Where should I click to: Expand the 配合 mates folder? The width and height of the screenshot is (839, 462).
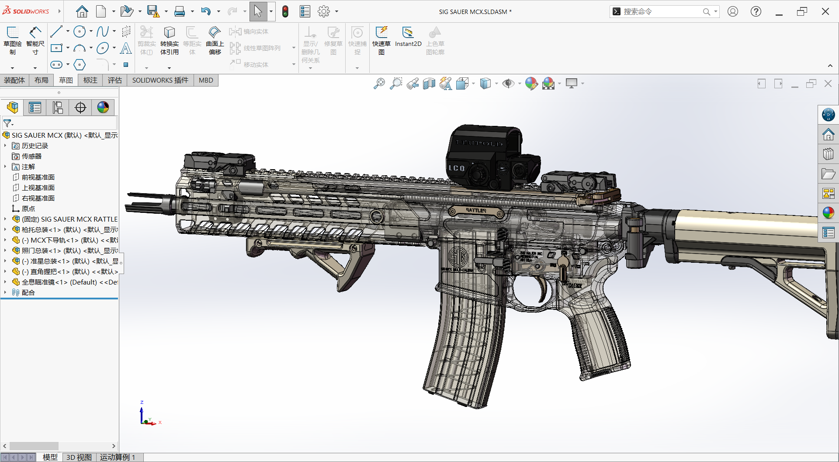(x=5, y=292)
